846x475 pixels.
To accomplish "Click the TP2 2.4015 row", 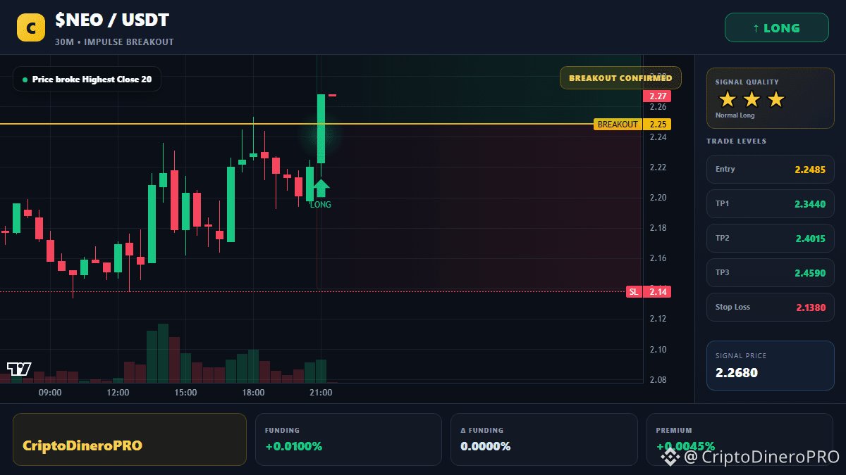I will 770,238.
